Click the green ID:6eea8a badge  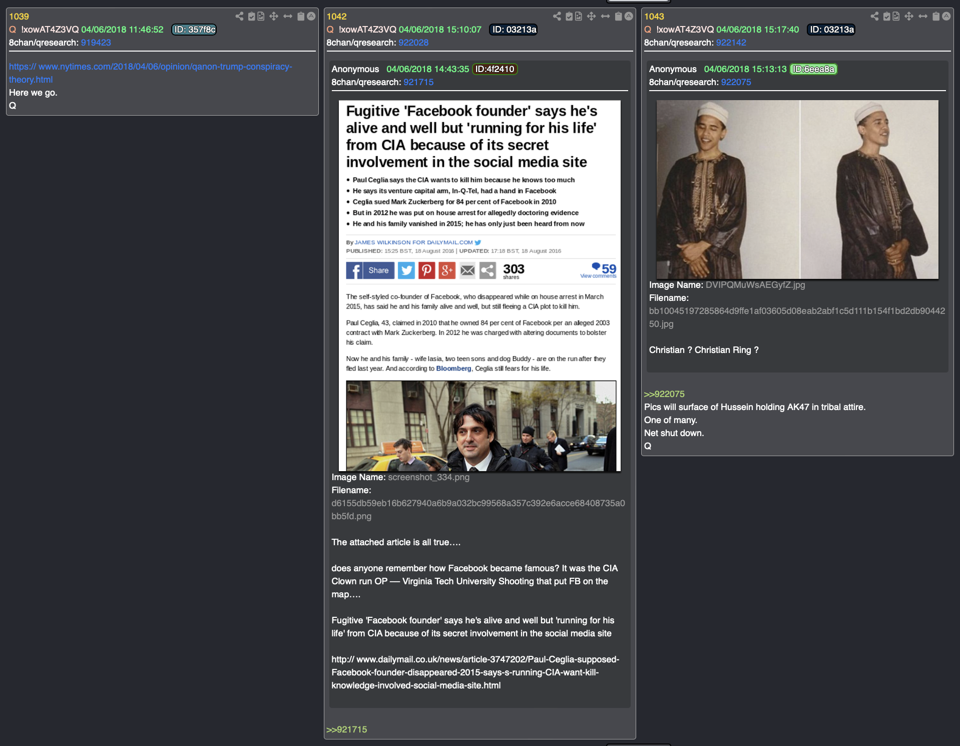tap(813, 69)
